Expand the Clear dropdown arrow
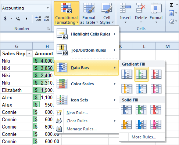Image resolution: width=179 pixels, height=145 pixels. [176, 21]
